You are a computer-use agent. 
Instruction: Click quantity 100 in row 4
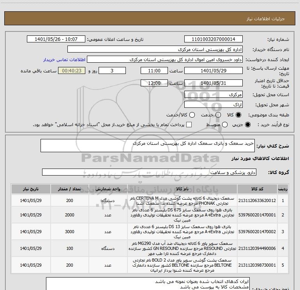[x=69, y=248]
